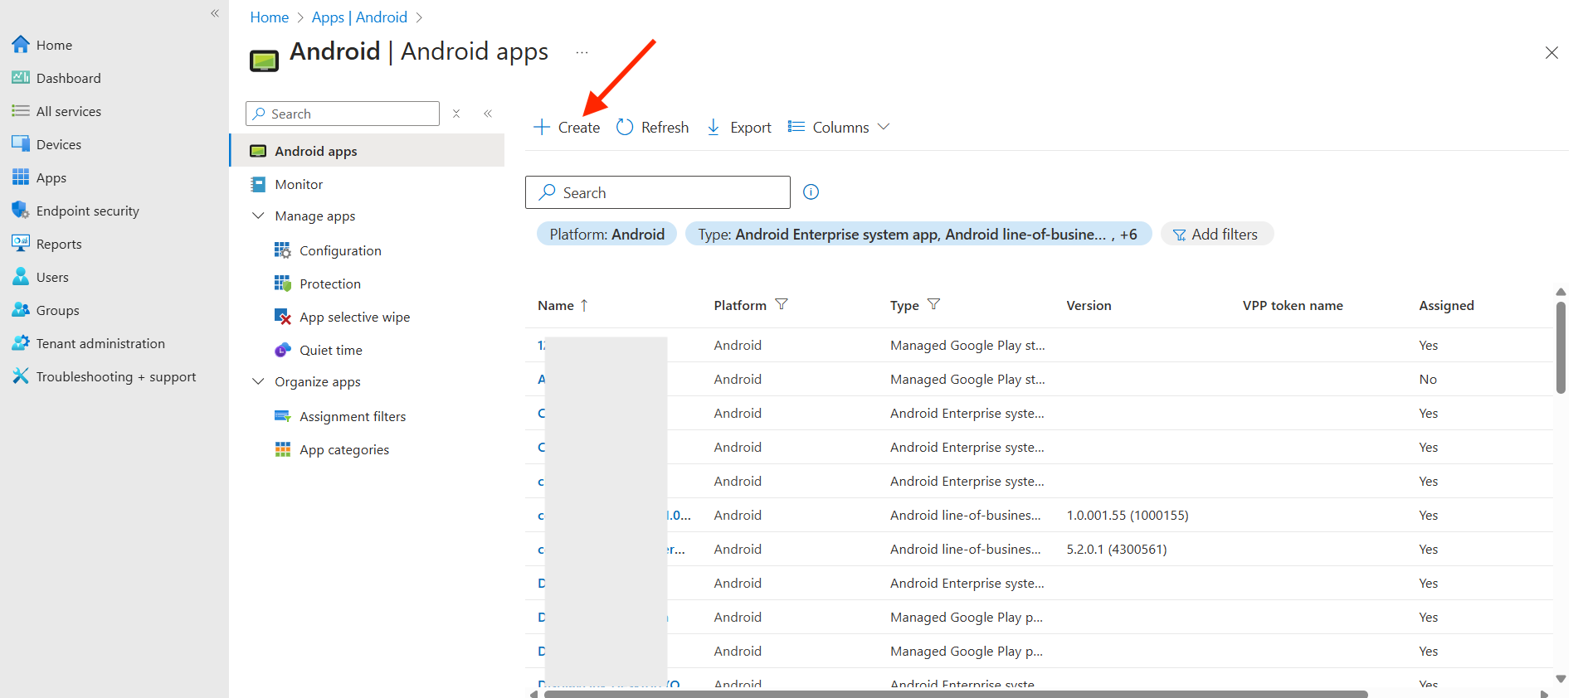Click the horizontal scrollbar under the table
This screenshot has height=698, width=1583.
click(x=954, y=694)
